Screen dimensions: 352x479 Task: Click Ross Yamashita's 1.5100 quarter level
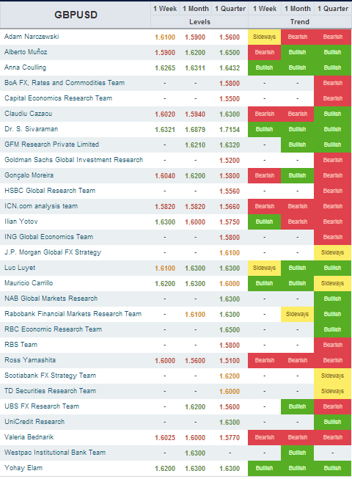pyautogui.click(x=230, y=360)
